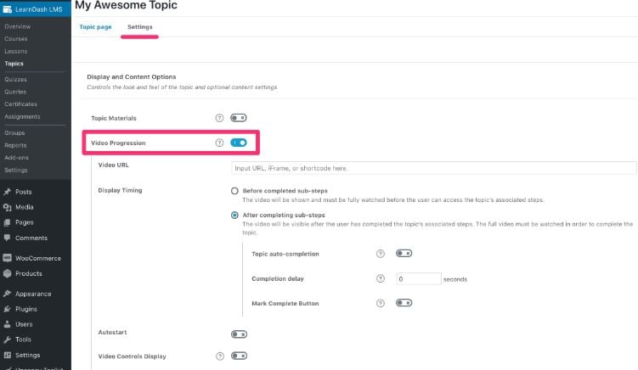Switch to the Topic page tab
Image resolution: width=638 pixels, height=370 pixels.
click(x=95, y=27)
